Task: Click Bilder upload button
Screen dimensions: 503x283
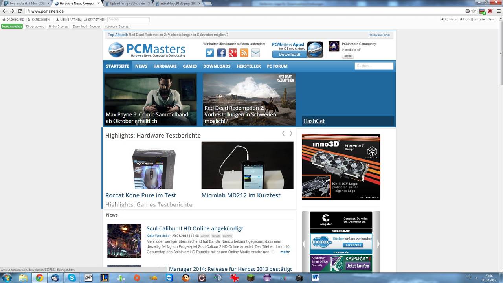Action: (35, 26)
